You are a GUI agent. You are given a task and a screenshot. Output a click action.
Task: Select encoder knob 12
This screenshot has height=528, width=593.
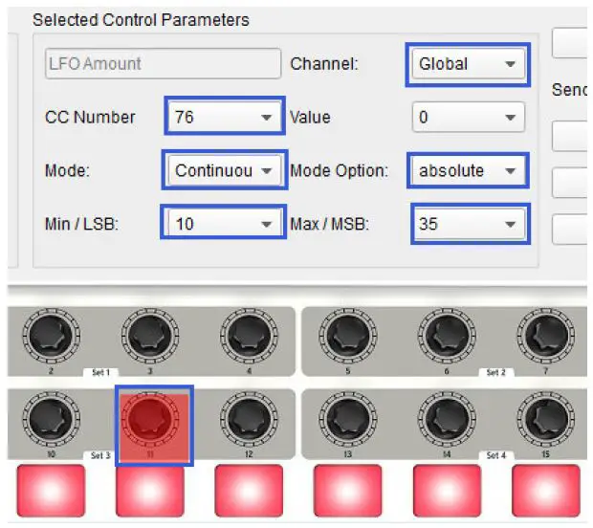click(x=249, y=419)
